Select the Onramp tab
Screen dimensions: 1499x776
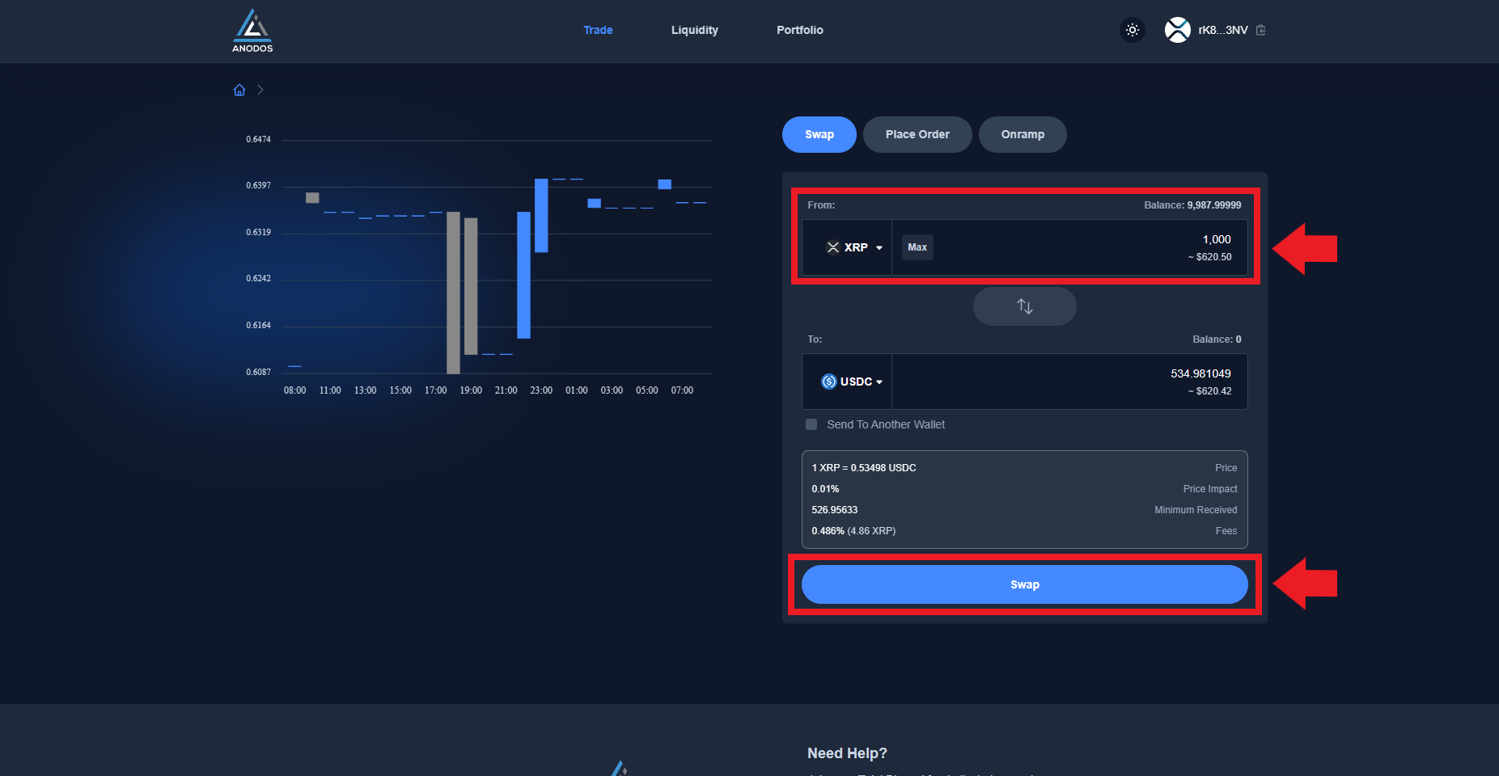[1023, 134]
